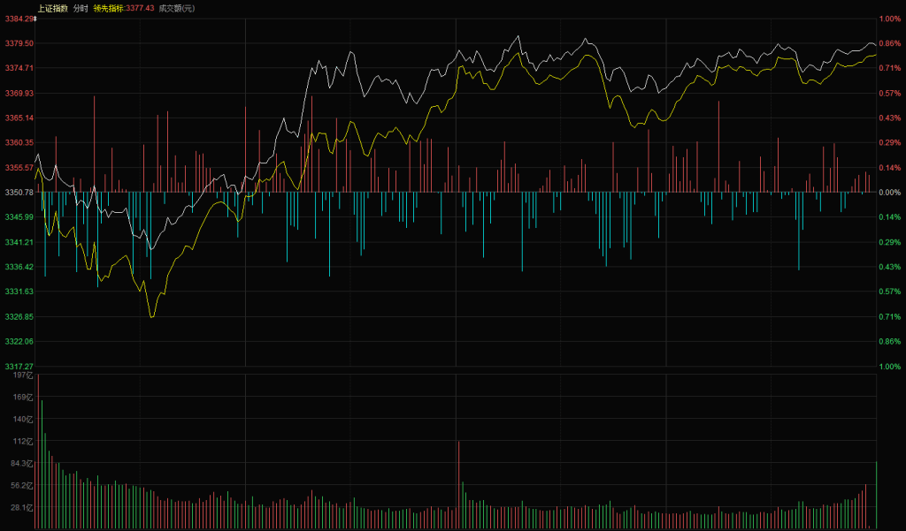The width and height of the screenshot is (906, 531).
Task: Click the 领先指标 leading indicator label
Action: (107, 8)
